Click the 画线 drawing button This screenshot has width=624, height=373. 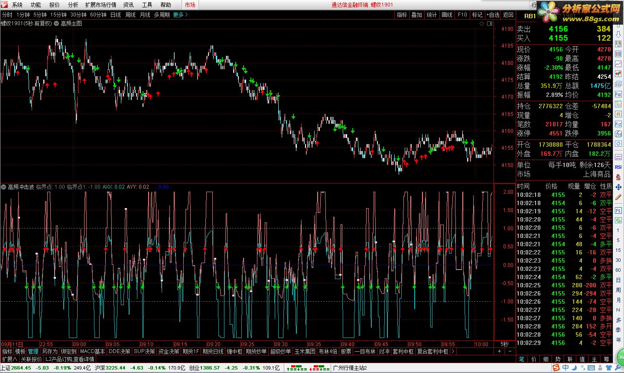(x=447, y=15)
